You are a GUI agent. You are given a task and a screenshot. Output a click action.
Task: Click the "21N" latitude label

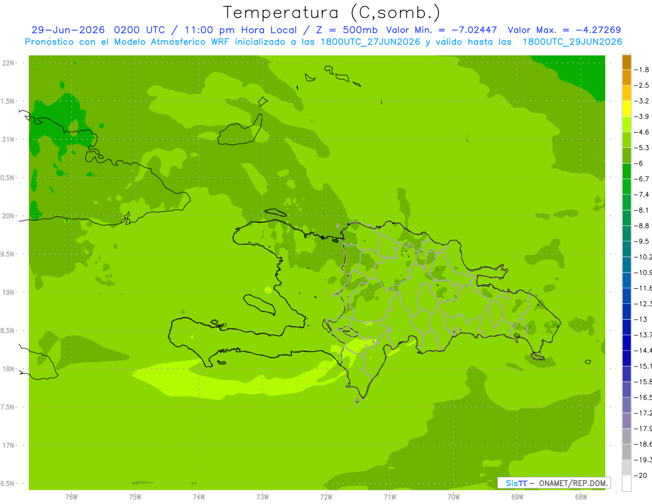click(8, 140)
